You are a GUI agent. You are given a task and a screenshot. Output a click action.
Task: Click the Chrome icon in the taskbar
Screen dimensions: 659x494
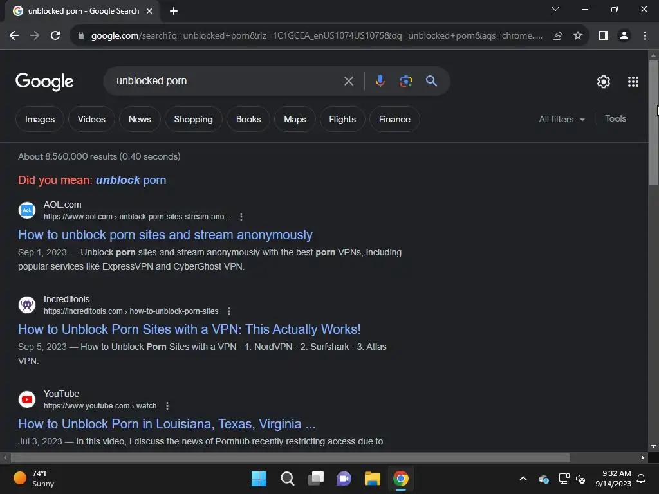click(401, 479)
